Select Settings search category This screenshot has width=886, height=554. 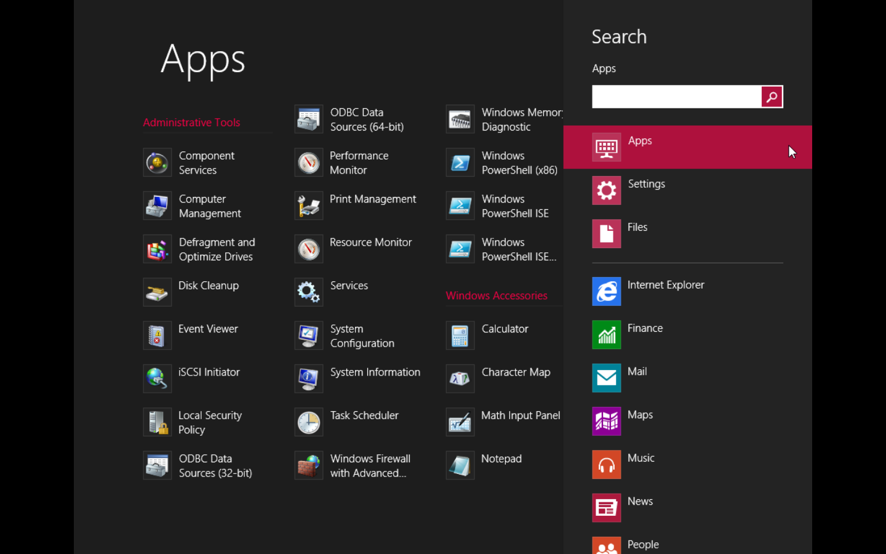click(688, 190)
